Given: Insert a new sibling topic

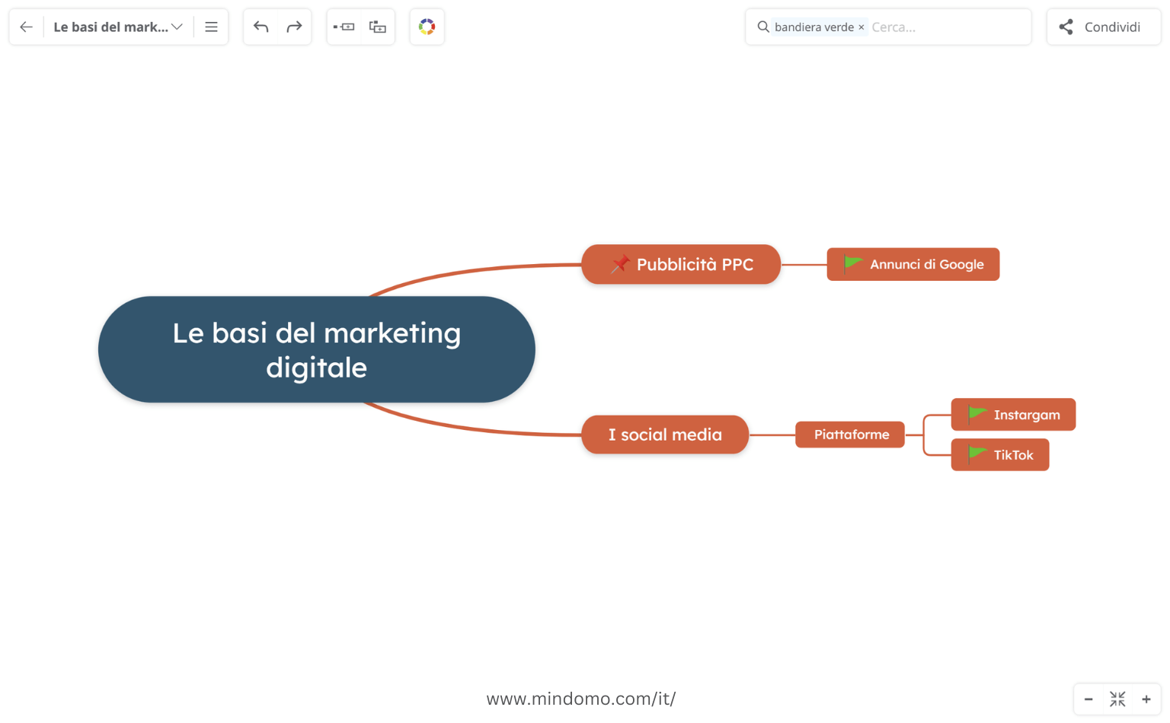Looking at the screenshot, I should coord(344,27).
